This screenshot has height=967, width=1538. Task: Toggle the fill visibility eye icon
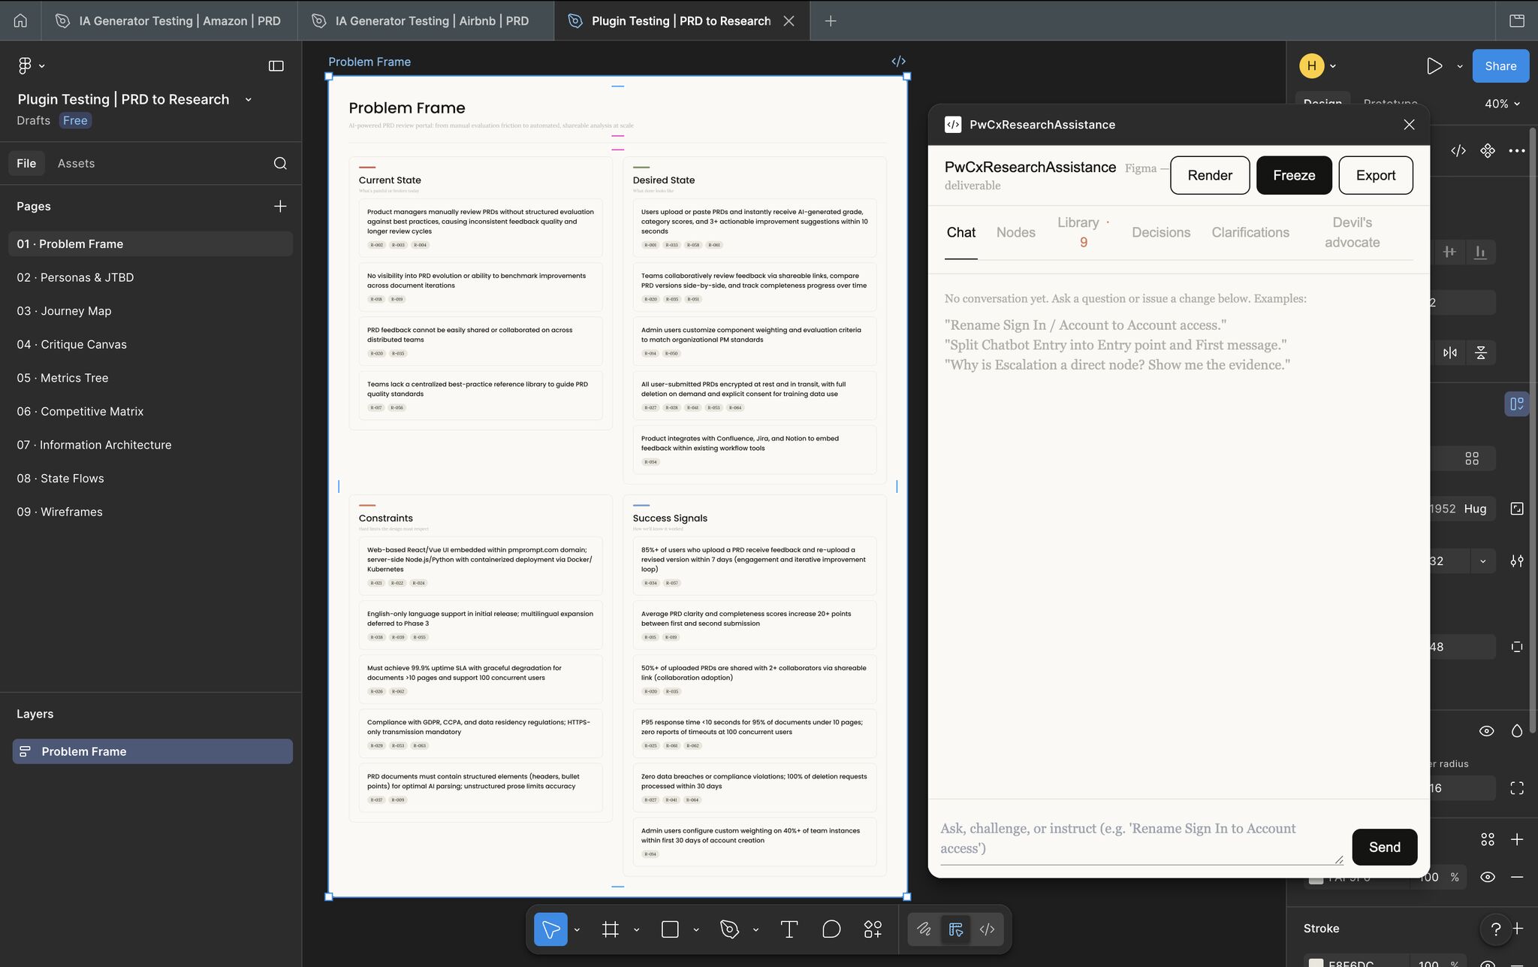[1487, 877]
